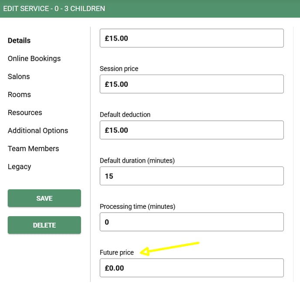Click the topmost £15.00 price field
Image resolution: width=300 pixels, height=286 pixels.
(x=192, y=38)
